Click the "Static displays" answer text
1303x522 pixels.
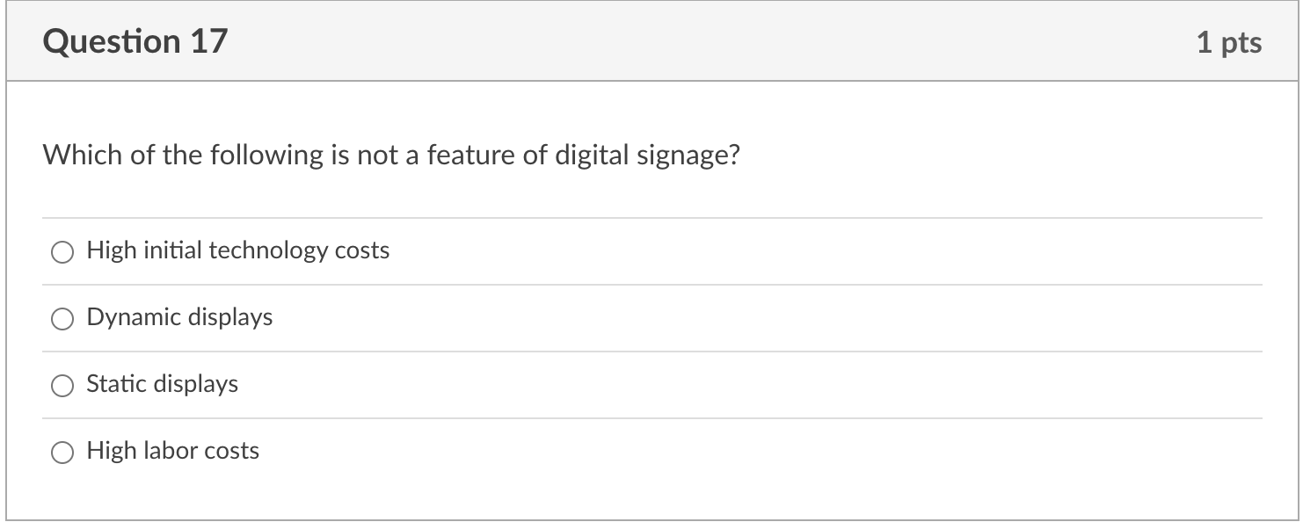(162, 384)
